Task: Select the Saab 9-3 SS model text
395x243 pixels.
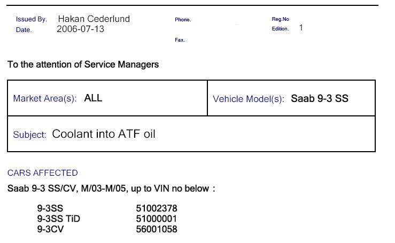Action: pos(320,98)
